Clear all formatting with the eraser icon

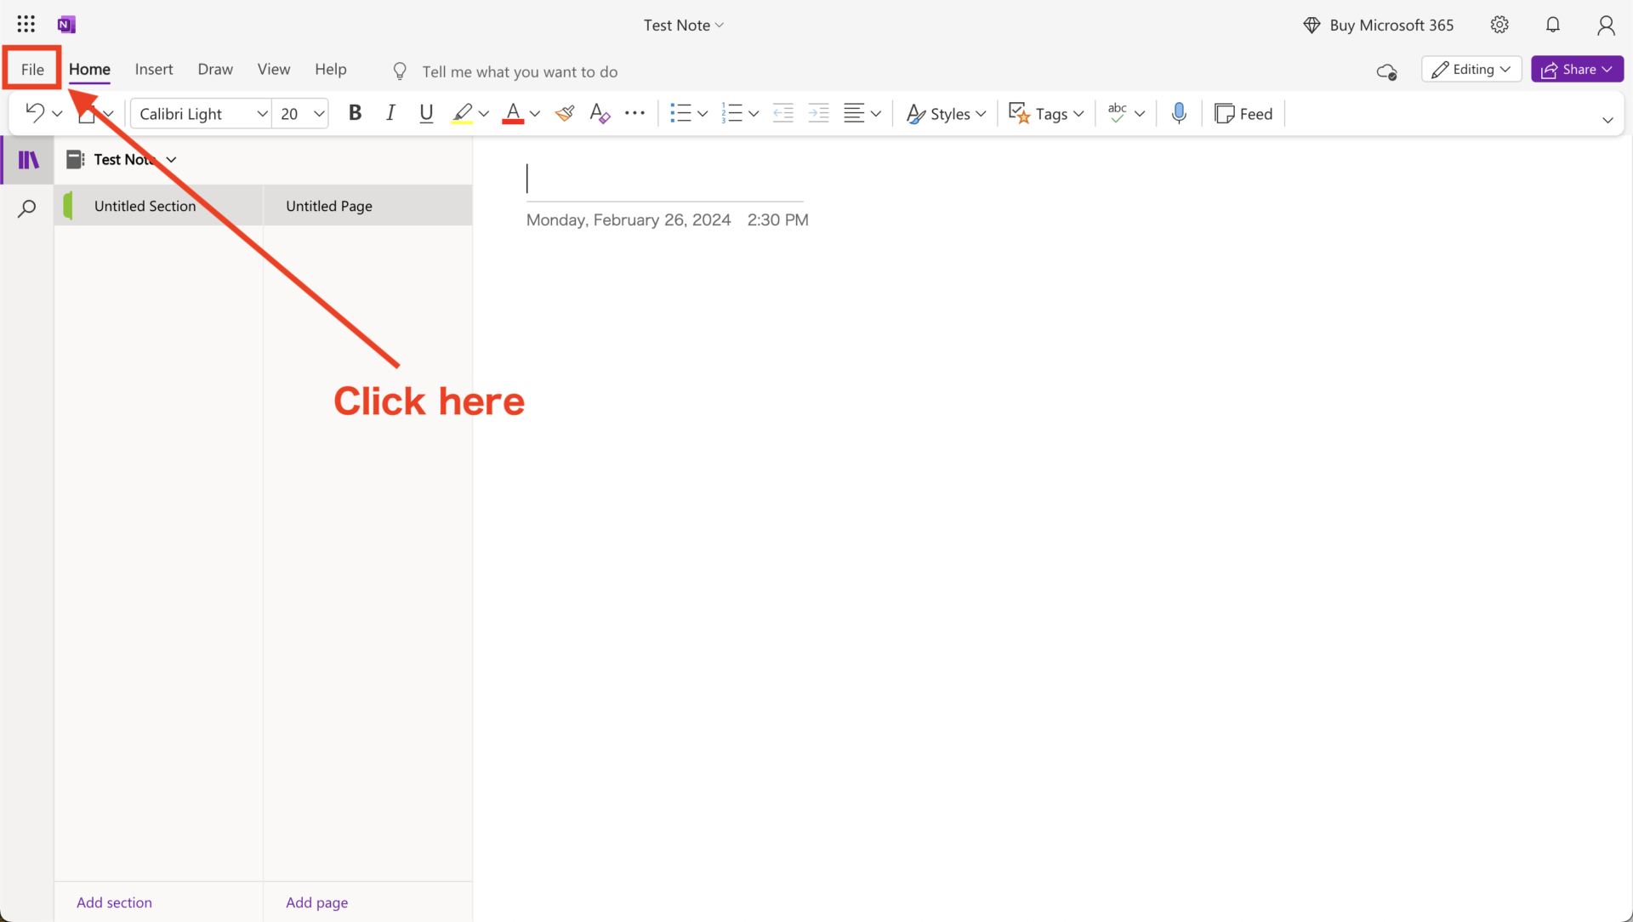[600, 113]
